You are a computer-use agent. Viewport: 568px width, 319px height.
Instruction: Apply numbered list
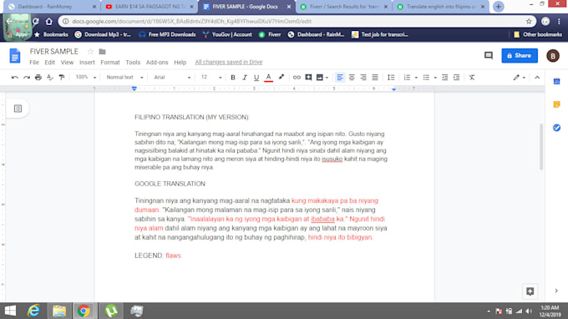pyautogui.click(x=407, y=77)
